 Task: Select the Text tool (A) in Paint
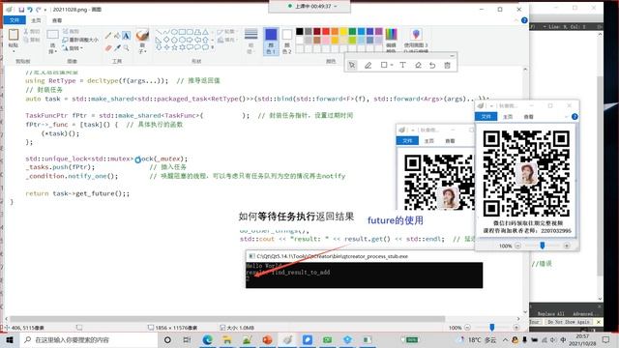point(126,36)
